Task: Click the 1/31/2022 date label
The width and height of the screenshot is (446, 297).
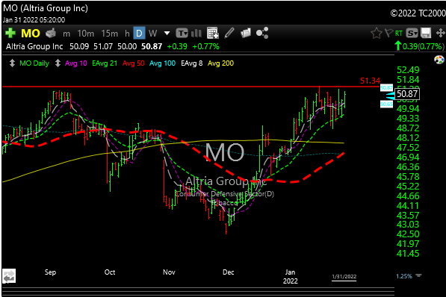Action: [344, 277]
